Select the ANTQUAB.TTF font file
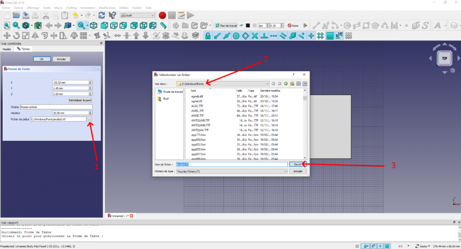This screenshot has width=461, height=249. (201, 121)
